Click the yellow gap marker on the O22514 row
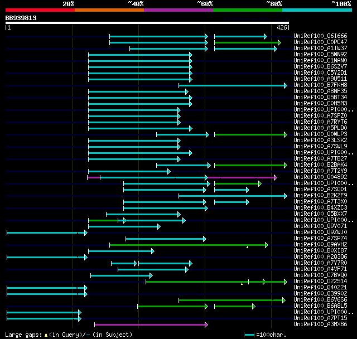The height and width of the screenshot is (339, 357). tap(242, 284)
